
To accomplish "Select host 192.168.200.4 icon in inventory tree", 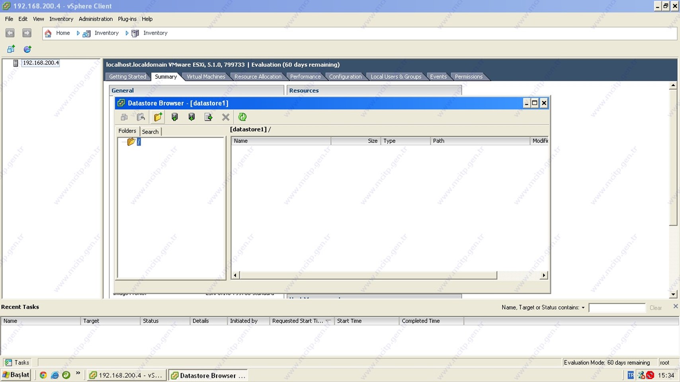I will (16, 63).
